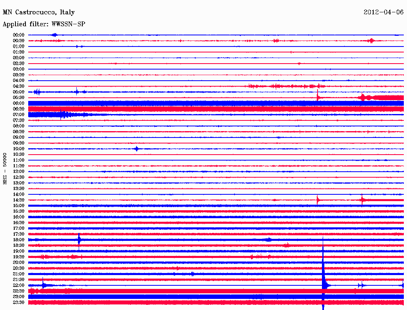
Task: Select the 15:00 time label
Action: (x=19, y=205)
